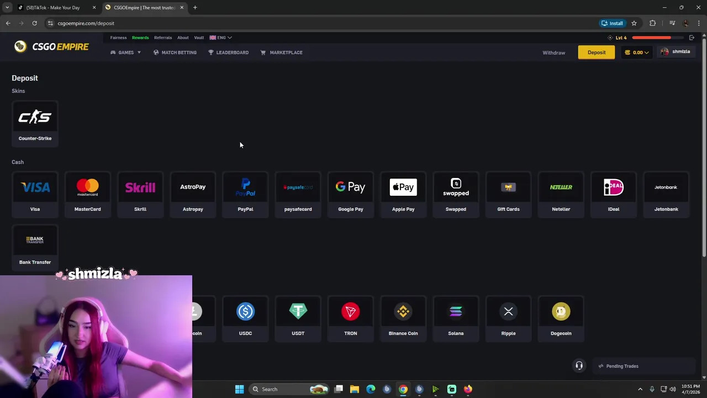
Task: Open the Rewards link
Action: coord(140,38)
